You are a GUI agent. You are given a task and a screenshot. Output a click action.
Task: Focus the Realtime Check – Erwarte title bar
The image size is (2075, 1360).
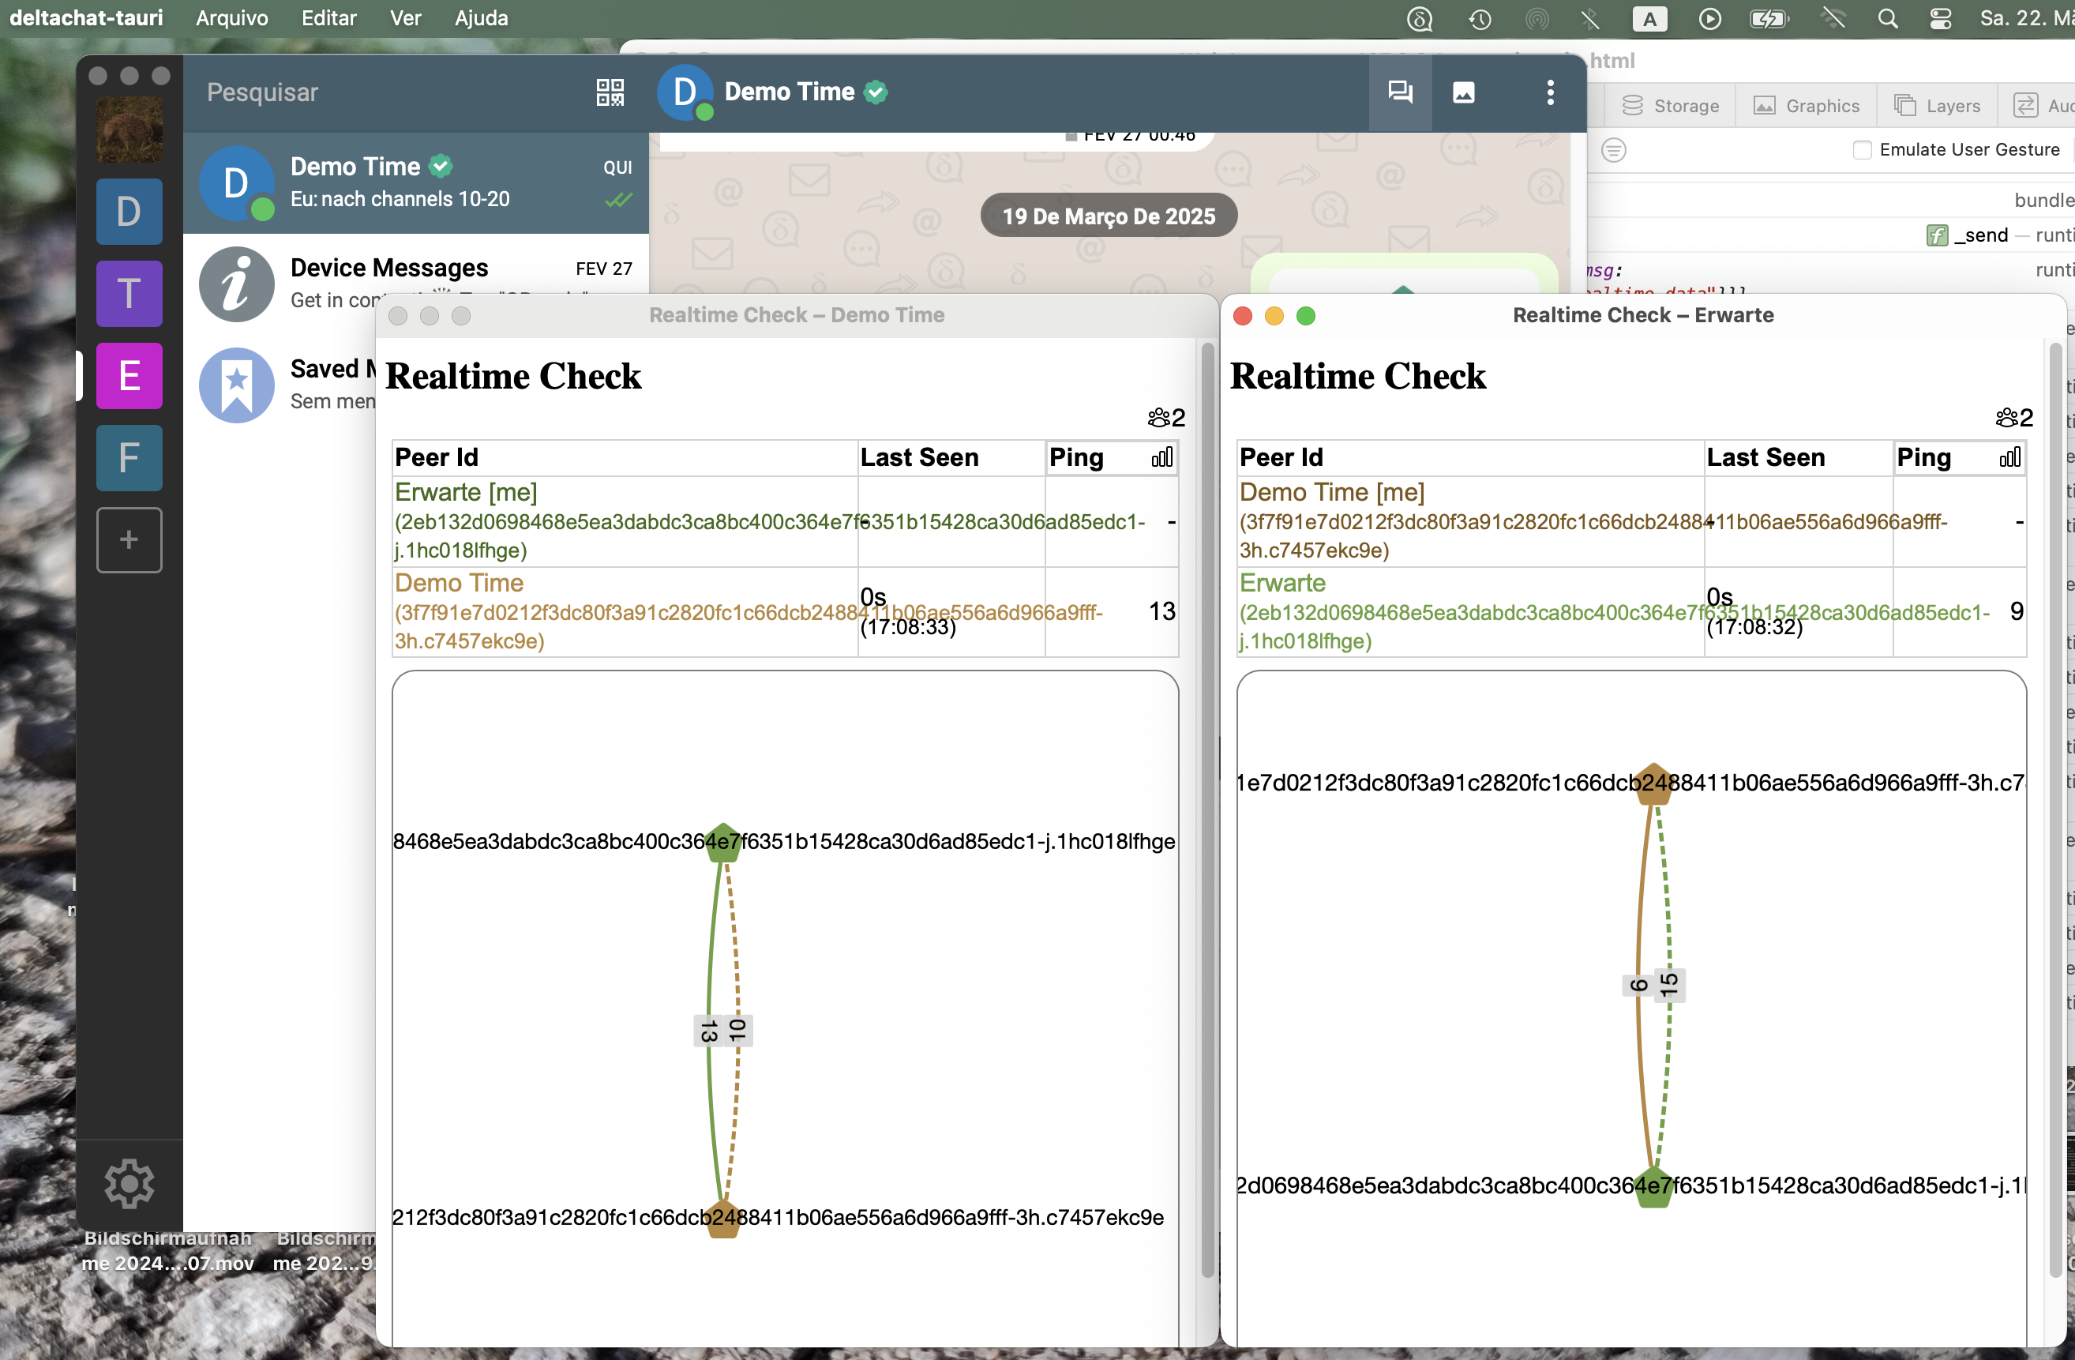coord(1642,315)
